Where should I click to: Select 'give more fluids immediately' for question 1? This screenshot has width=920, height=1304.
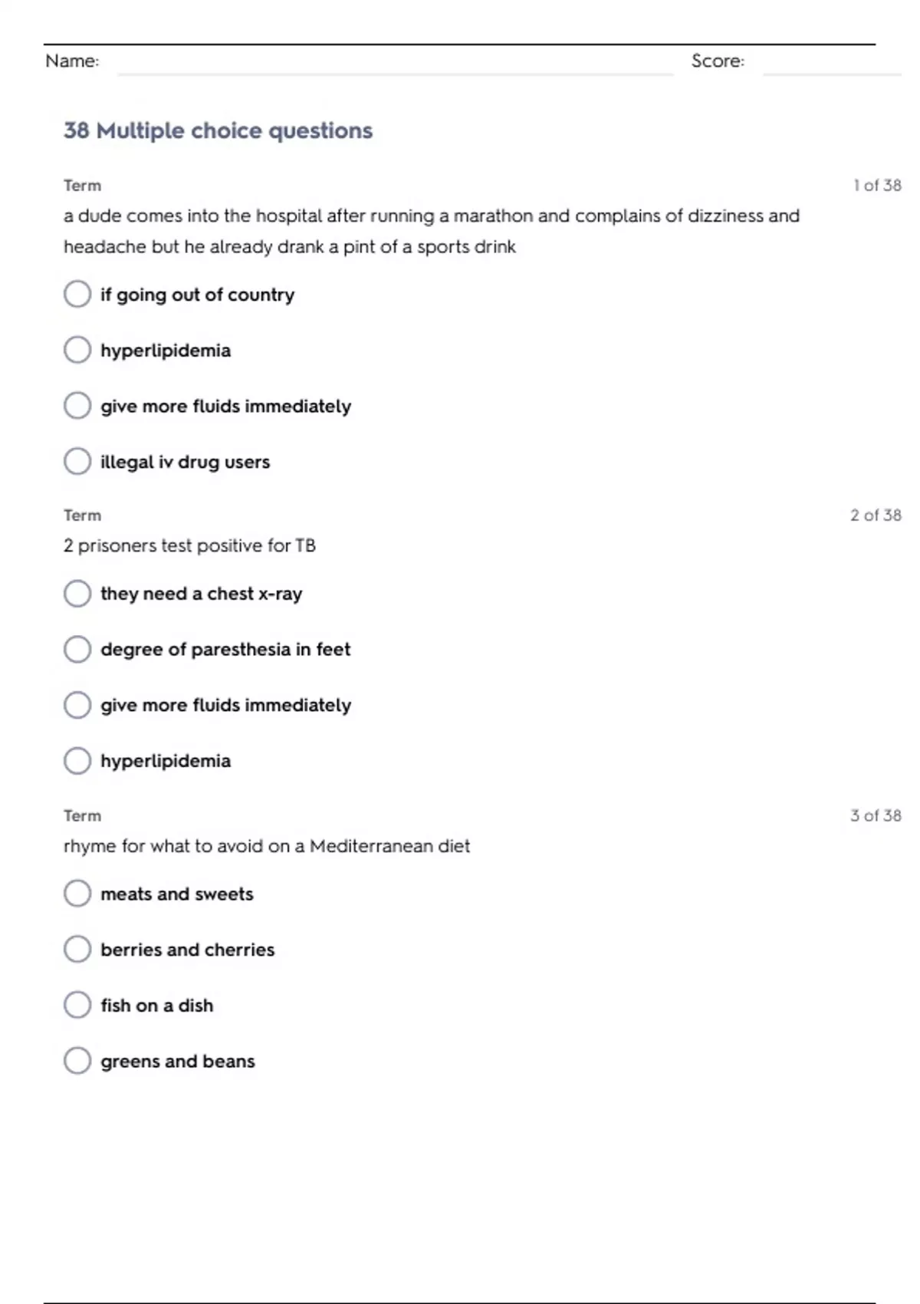(77, 406)
